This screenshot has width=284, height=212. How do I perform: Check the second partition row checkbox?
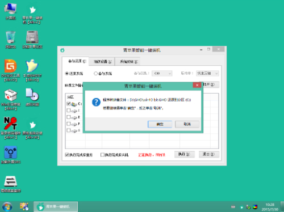coord(69,111)
